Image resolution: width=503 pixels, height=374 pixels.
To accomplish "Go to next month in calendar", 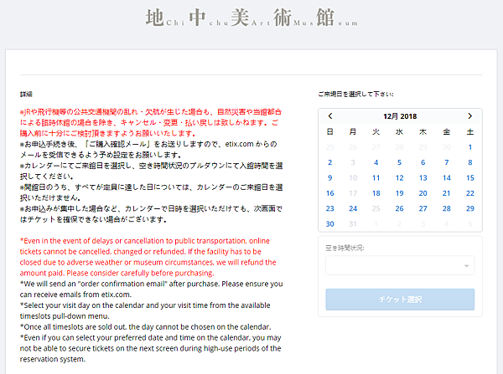I will click(x=470, y=116).
